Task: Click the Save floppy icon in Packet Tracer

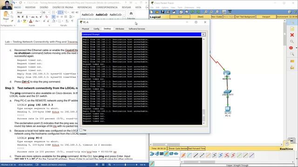Action: pyautogui.click(x=163, y=12)
